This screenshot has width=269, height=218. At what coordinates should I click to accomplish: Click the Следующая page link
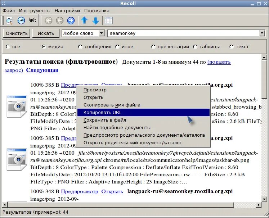coord(42,70)
